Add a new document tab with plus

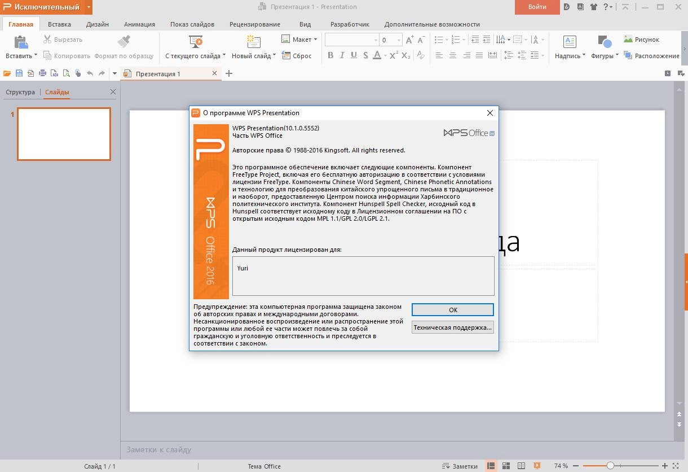229,73
